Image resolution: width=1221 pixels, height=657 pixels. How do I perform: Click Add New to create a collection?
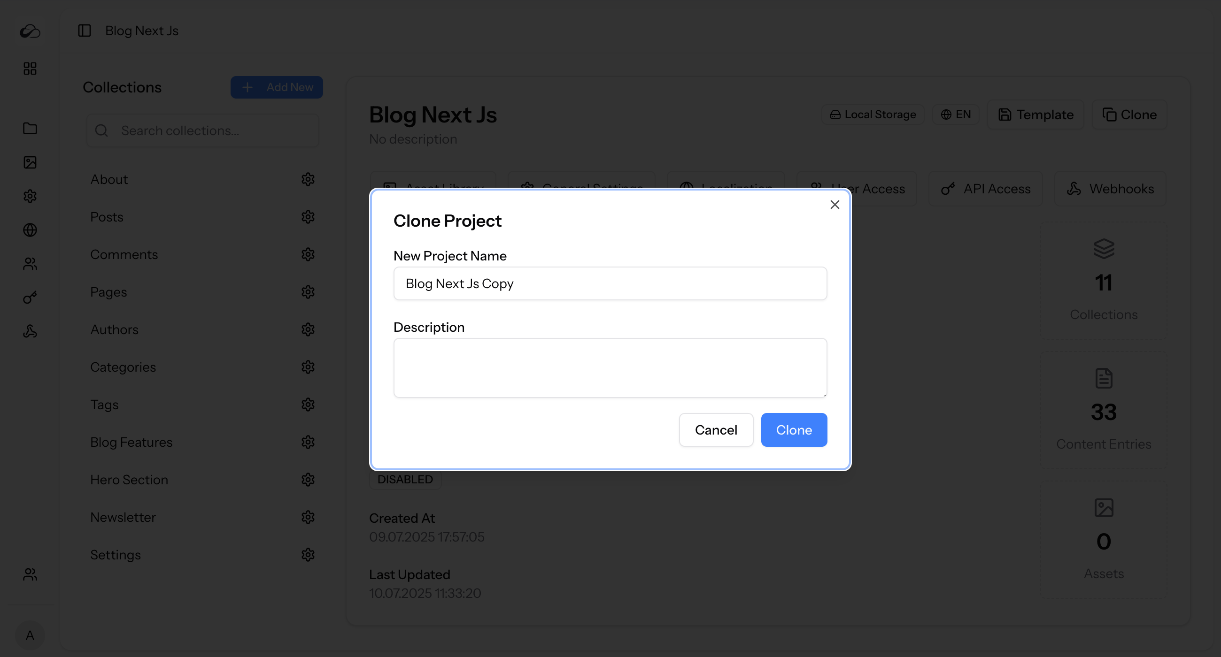point(277,87)
